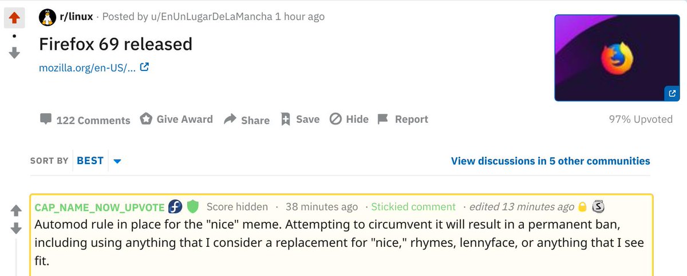Hide the Firefox 69 post

pos(349,119)
